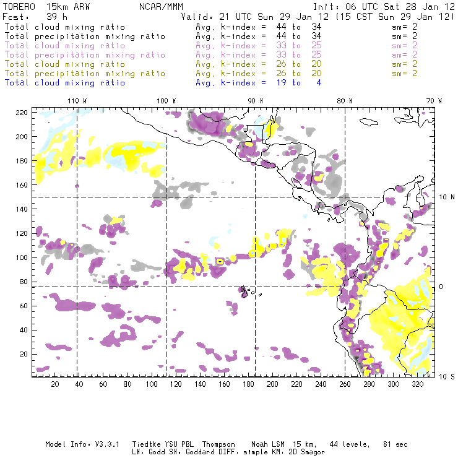Click the blue 'Total cloud mixing ratio' legend label
The width and height of the screenshot is (458, 458).
pos(65,83)
